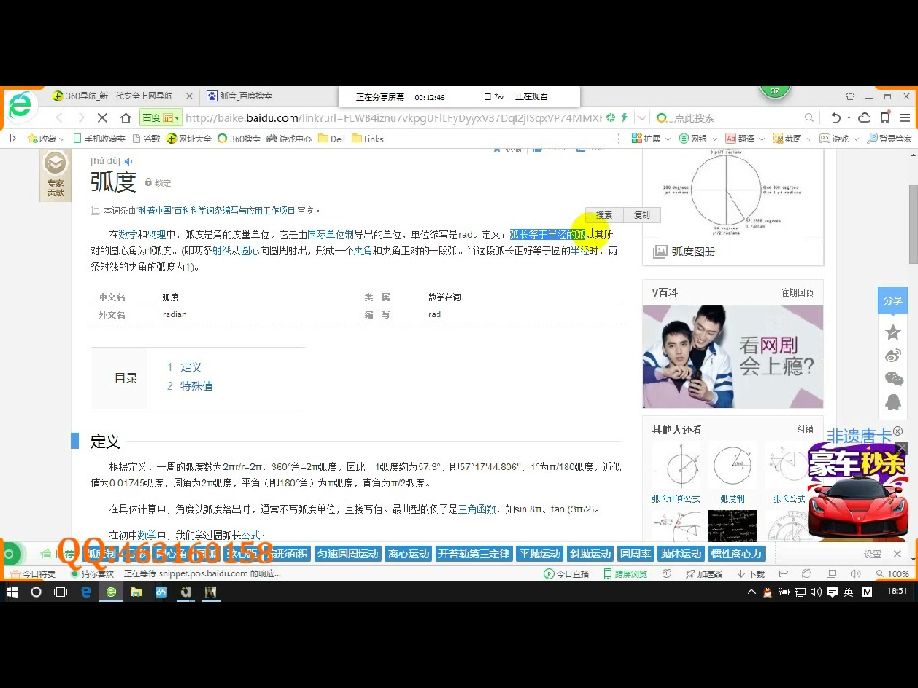
Task: Click the share (分享) icon in page sidebar
Action: [892, 300]
